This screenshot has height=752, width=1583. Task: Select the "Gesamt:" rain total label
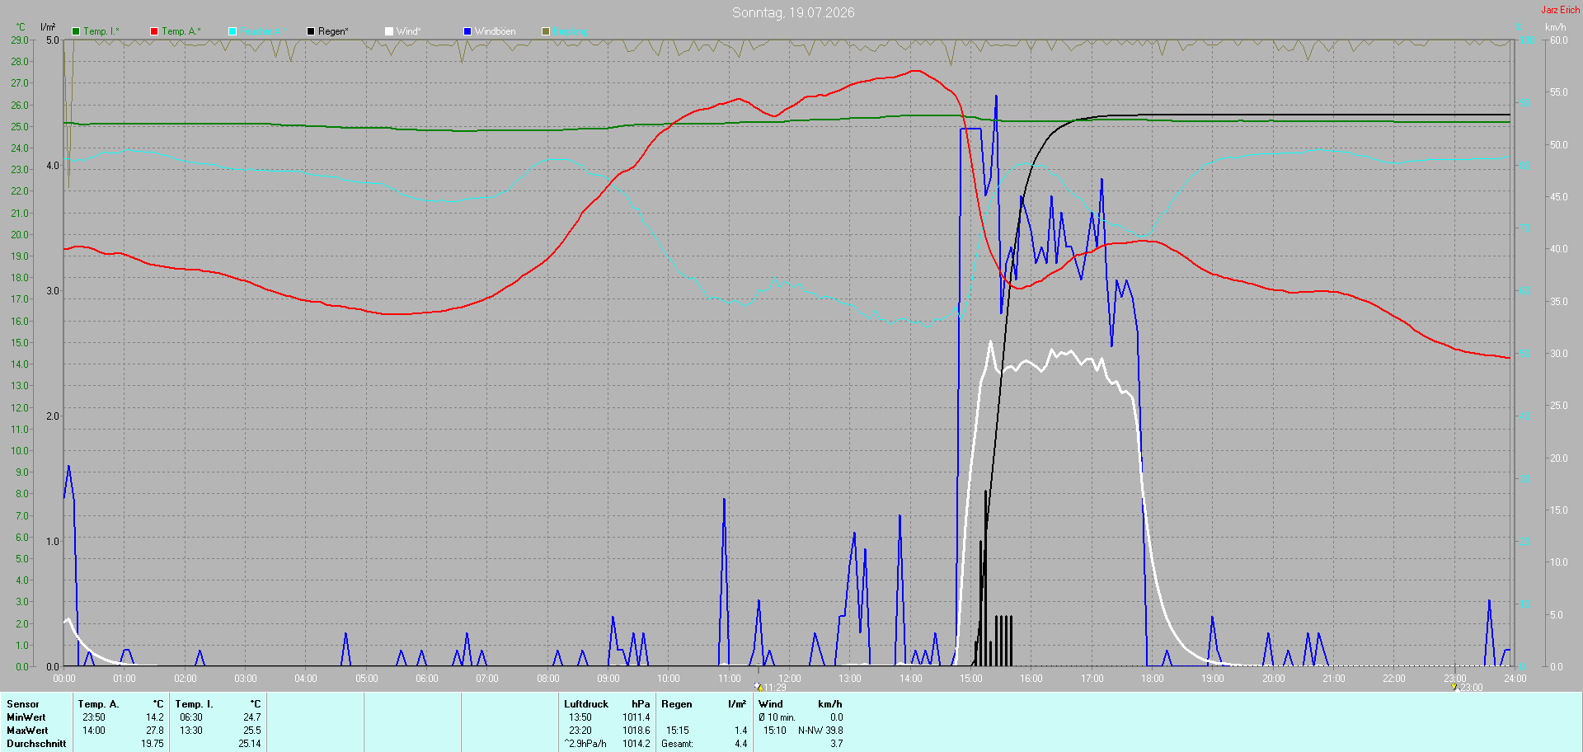(678, 744)
